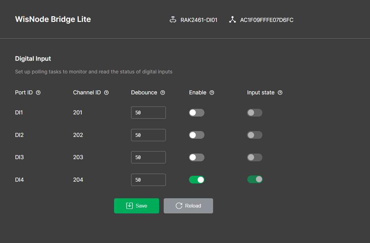Enable the DI1 toggle switch
The height and width of the screenshot is (243, 370).
click(197, 113)
